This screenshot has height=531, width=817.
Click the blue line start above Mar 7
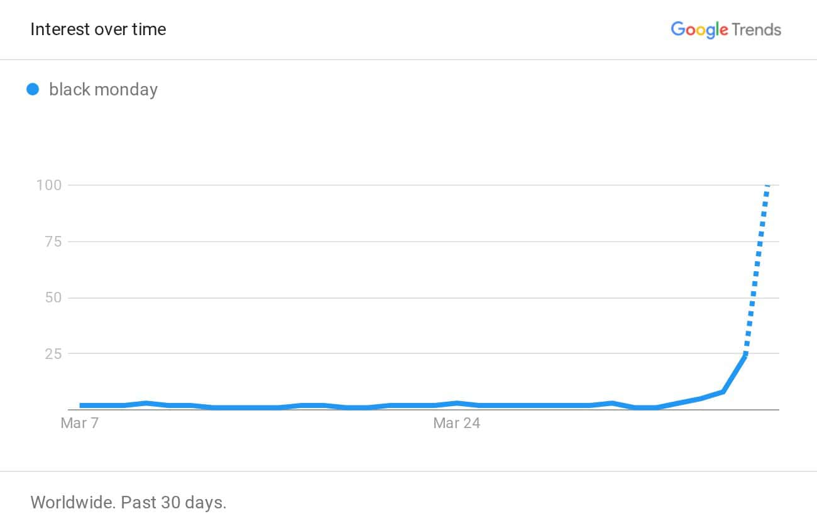[x=81, y=405]
